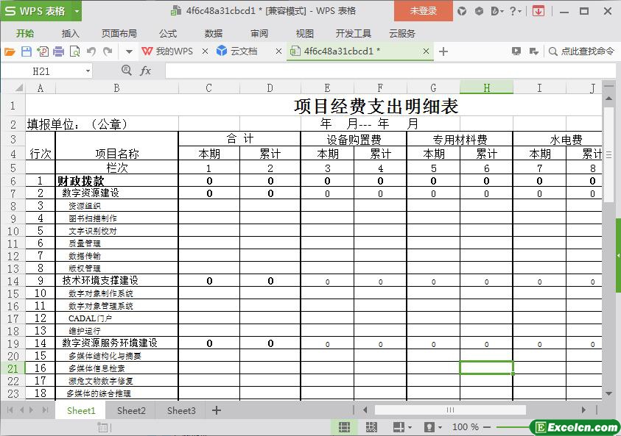621x436 pixels.
Task: Switch to the 我的WPS document tab
Action: pos(167,51)
